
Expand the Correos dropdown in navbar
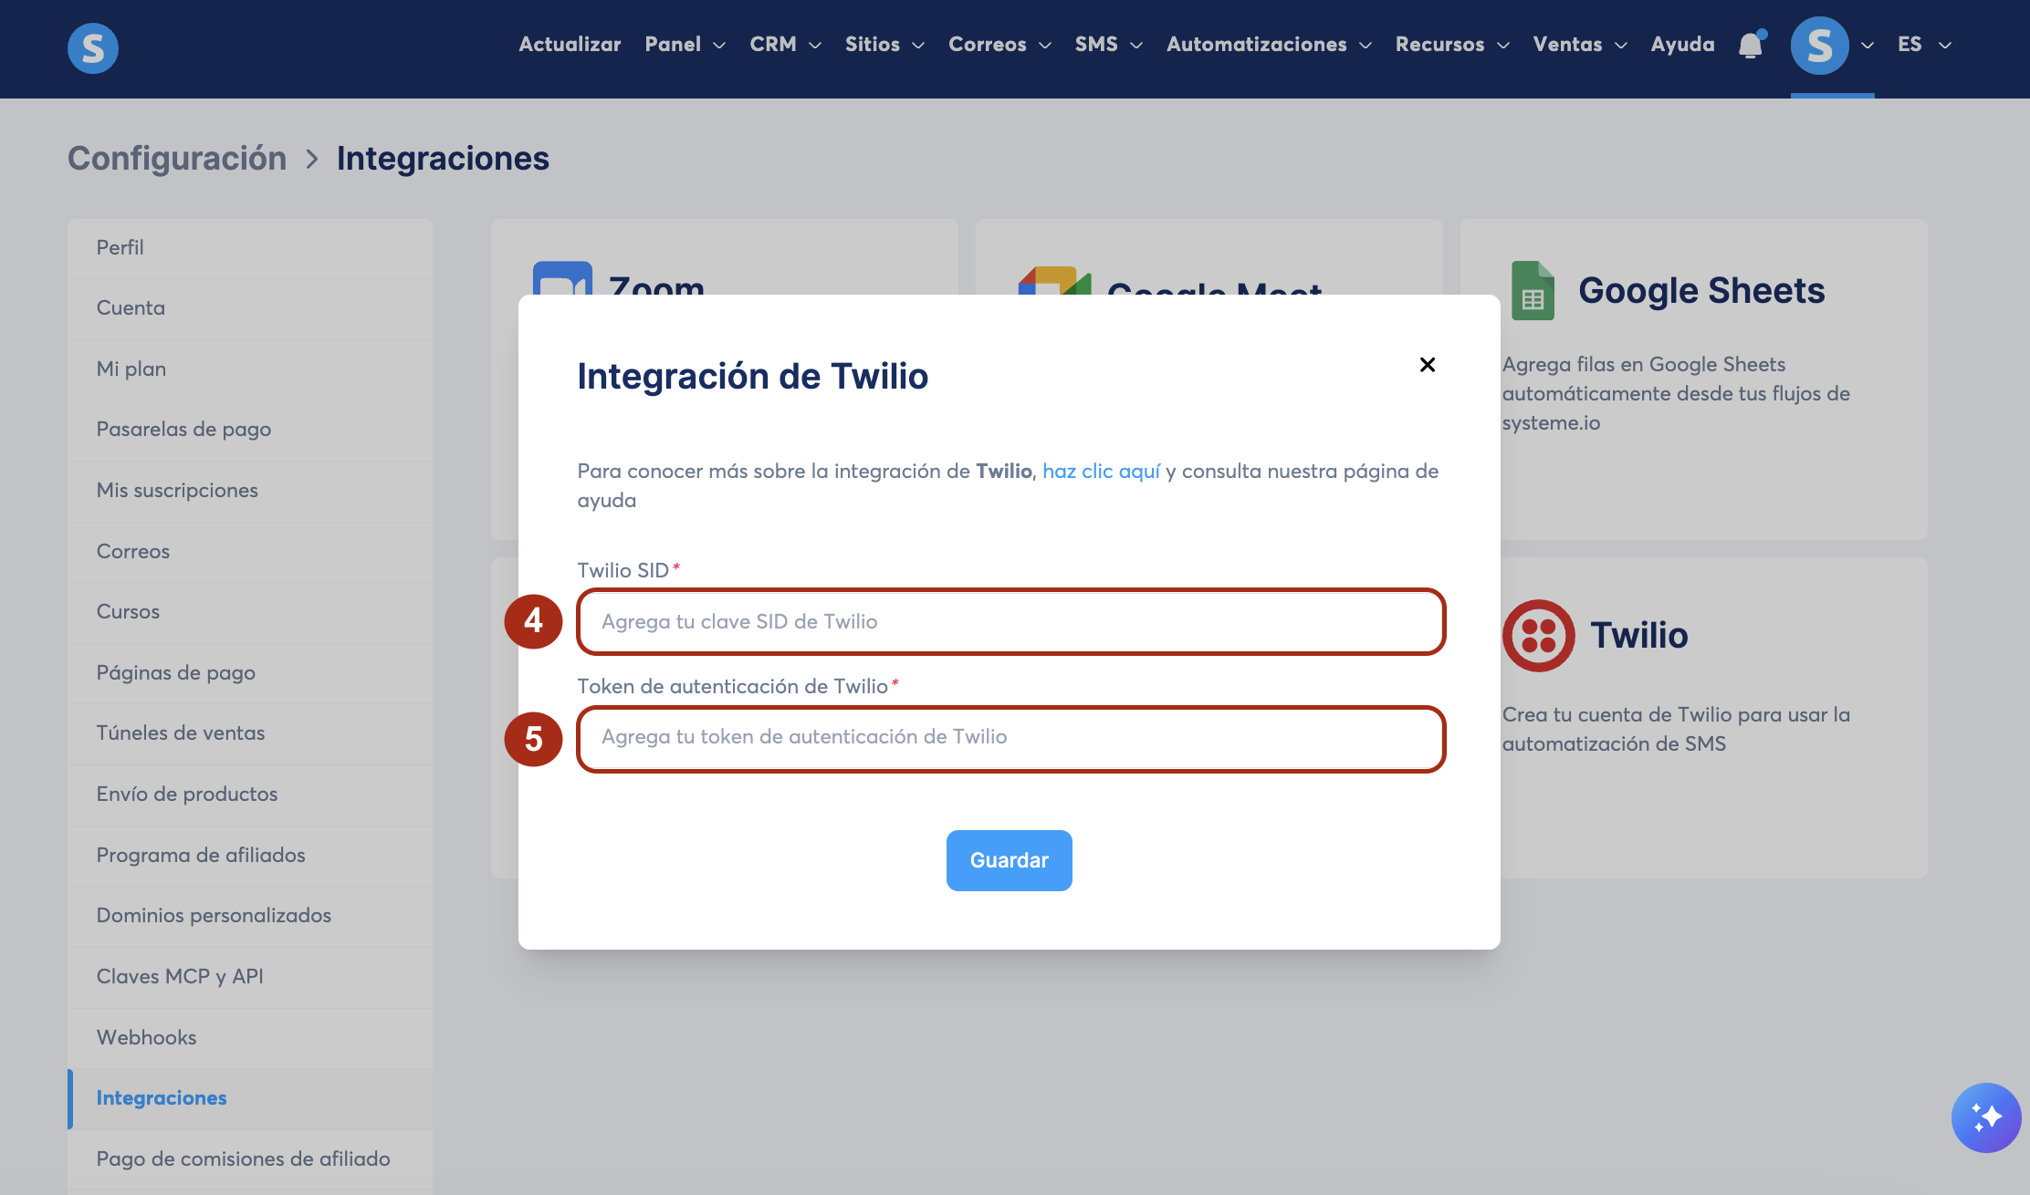click(999, 44)
